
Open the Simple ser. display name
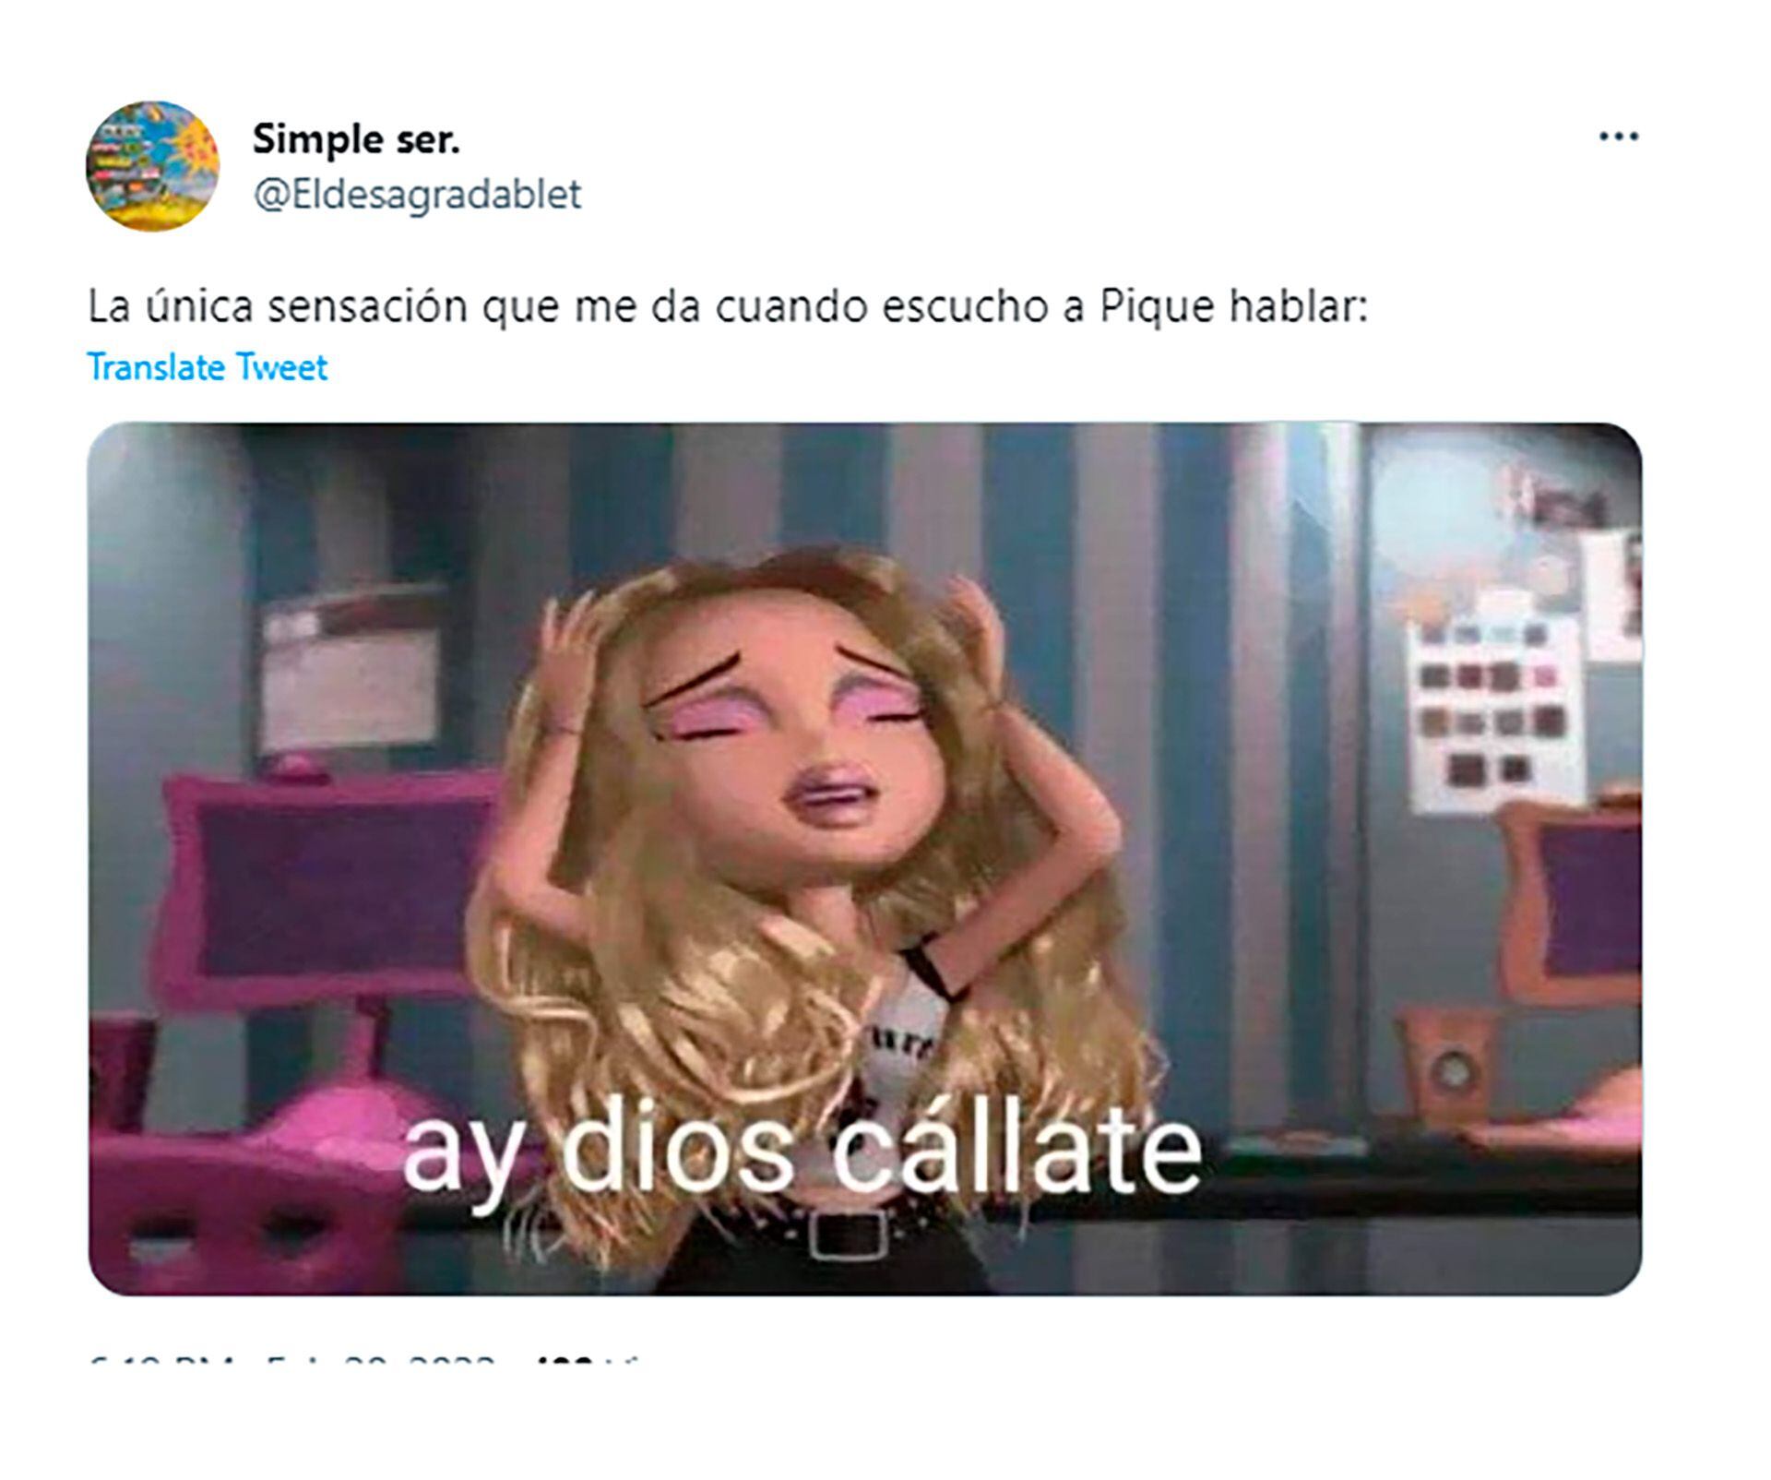tap(356, 139)
